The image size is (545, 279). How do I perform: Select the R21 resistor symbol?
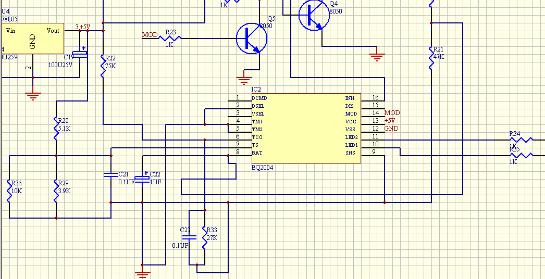click(x=431, y=58)
